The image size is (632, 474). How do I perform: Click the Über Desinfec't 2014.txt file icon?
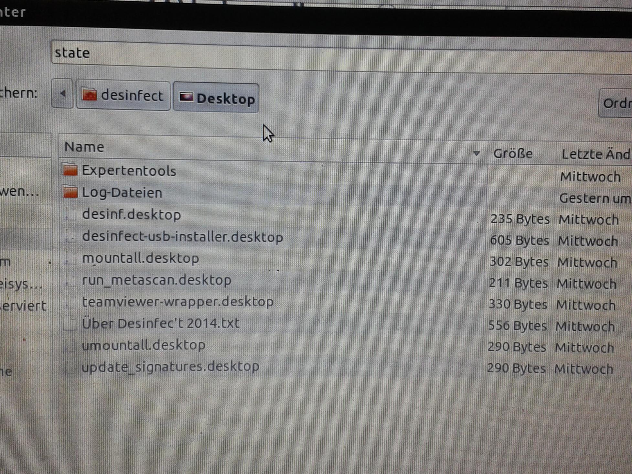click(x=70, y=323)
